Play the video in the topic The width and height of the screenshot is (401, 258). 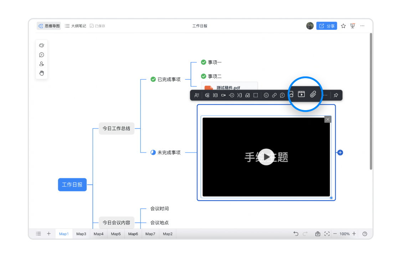(x=266, y=157)
